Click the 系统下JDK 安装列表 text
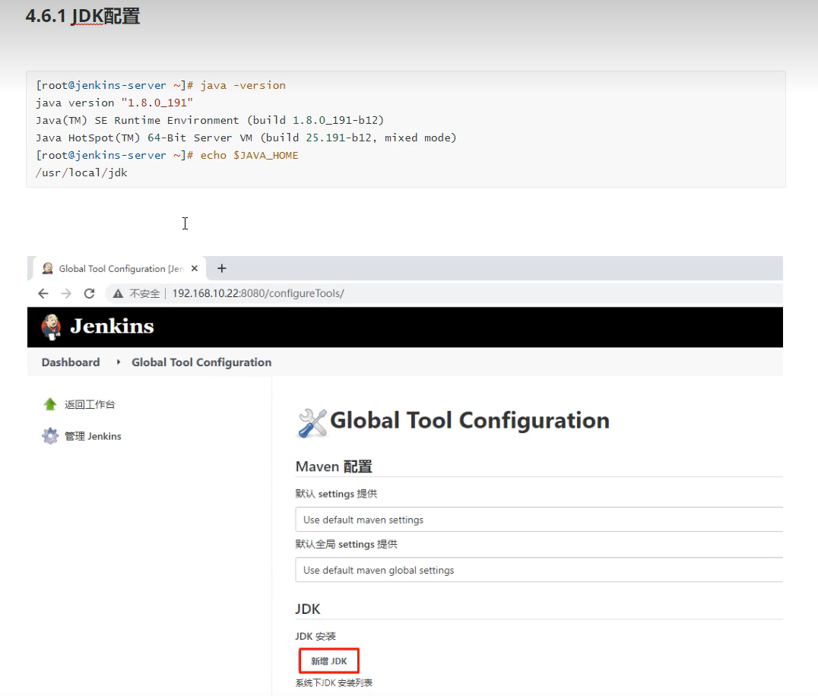This screenshot has width=818, height=696. point(334,683)
